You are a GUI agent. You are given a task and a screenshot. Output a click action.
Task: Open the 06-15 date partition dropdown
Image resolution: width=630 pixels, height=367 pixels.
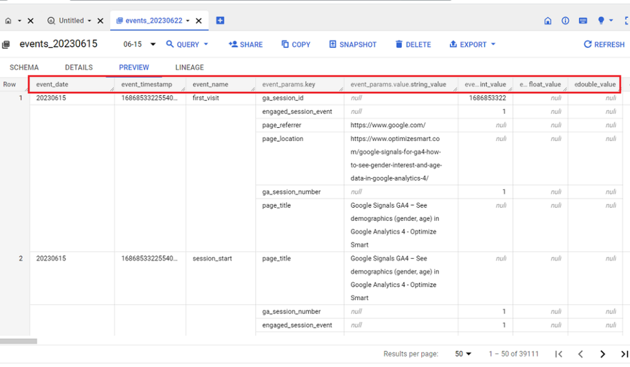point(152,45)
